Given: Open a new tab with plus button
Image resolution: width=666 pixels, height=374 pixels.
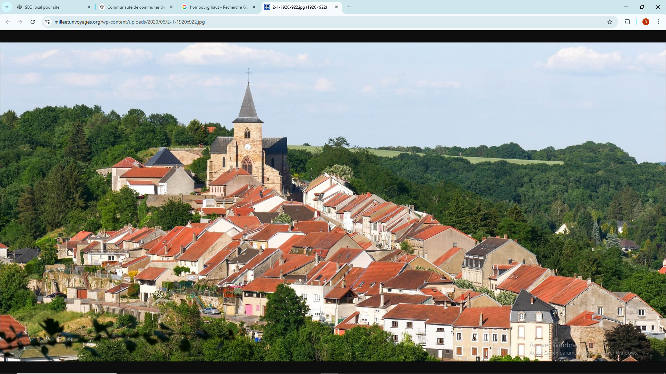Looking at the screenshot, I should [349, 7].
